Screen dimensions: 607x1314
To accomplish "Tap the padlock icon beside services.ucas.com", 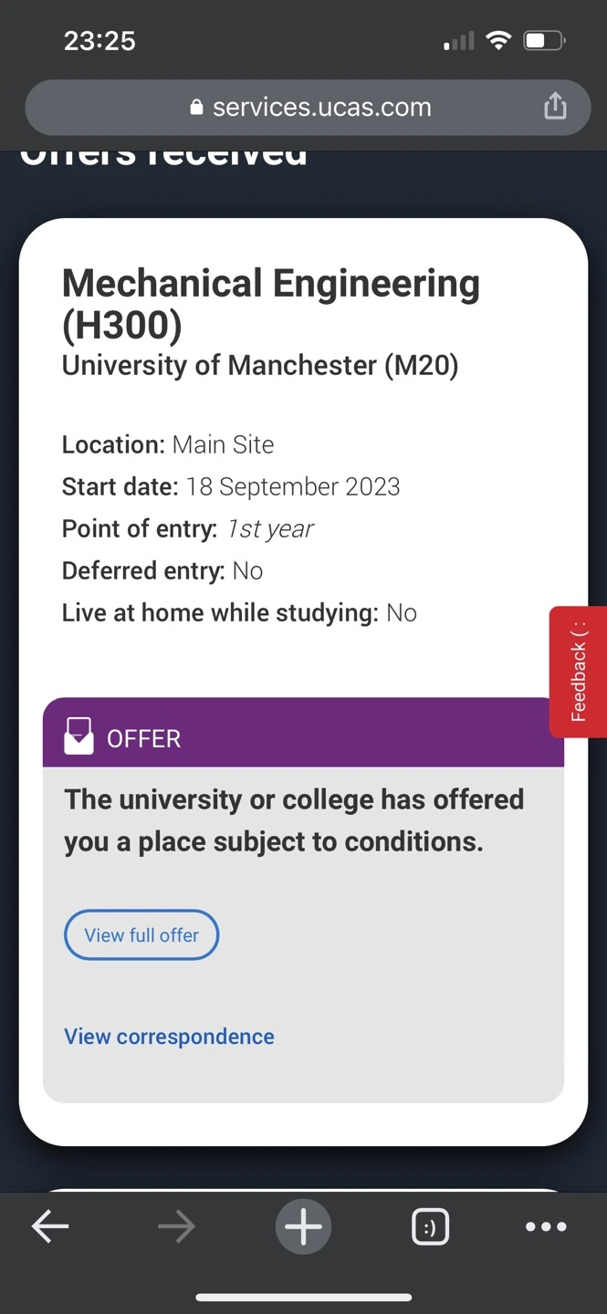I will 195,108.
